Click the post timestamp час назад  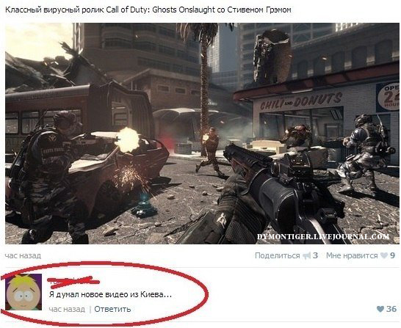point(23,255)
